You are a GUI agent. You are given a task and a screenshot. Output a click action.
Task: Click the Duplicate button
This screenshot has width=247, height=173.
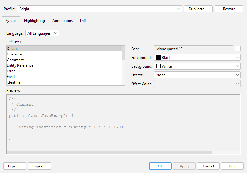click(x=198, y=9)
